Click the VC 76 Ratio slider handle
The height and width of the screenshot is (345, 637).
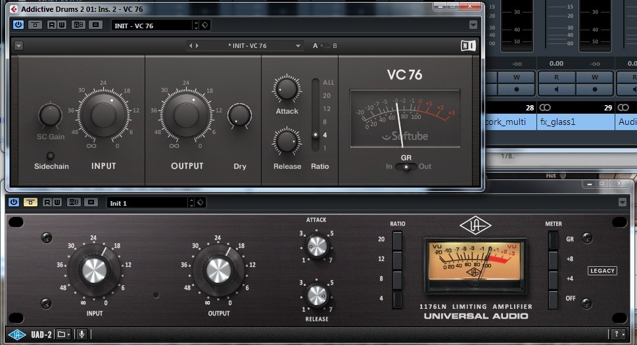(x=316, y=135)
